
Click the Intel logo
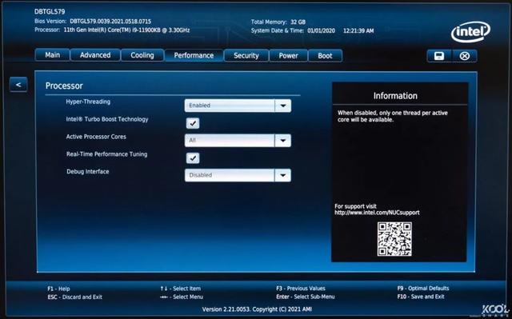pos(470,32)
